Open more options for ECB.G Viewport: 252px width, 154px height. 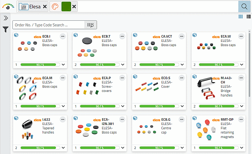click(181, 120)
